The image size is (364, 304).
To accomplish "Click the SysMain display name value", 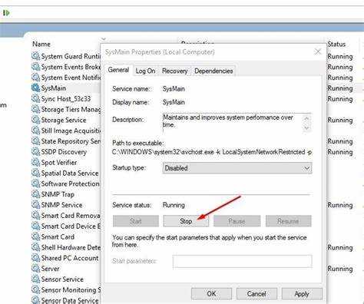I will click(174, 102).
